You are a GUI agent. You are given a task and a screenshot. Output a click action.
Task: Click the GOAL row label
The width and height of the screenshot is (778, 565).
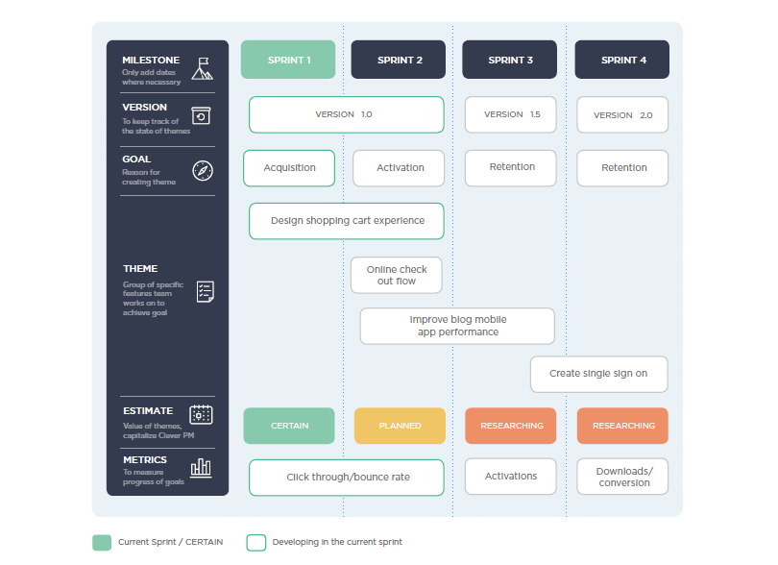point(136,160)
